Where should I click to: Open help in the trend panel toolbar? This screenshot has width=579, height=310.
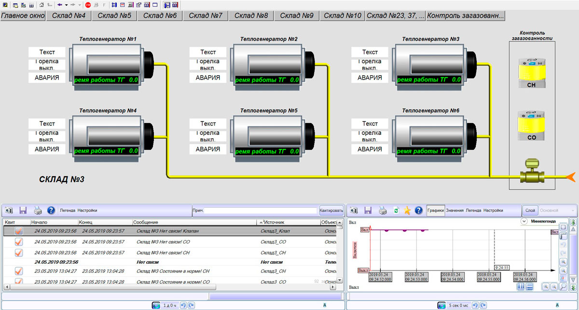pos(418,210)
